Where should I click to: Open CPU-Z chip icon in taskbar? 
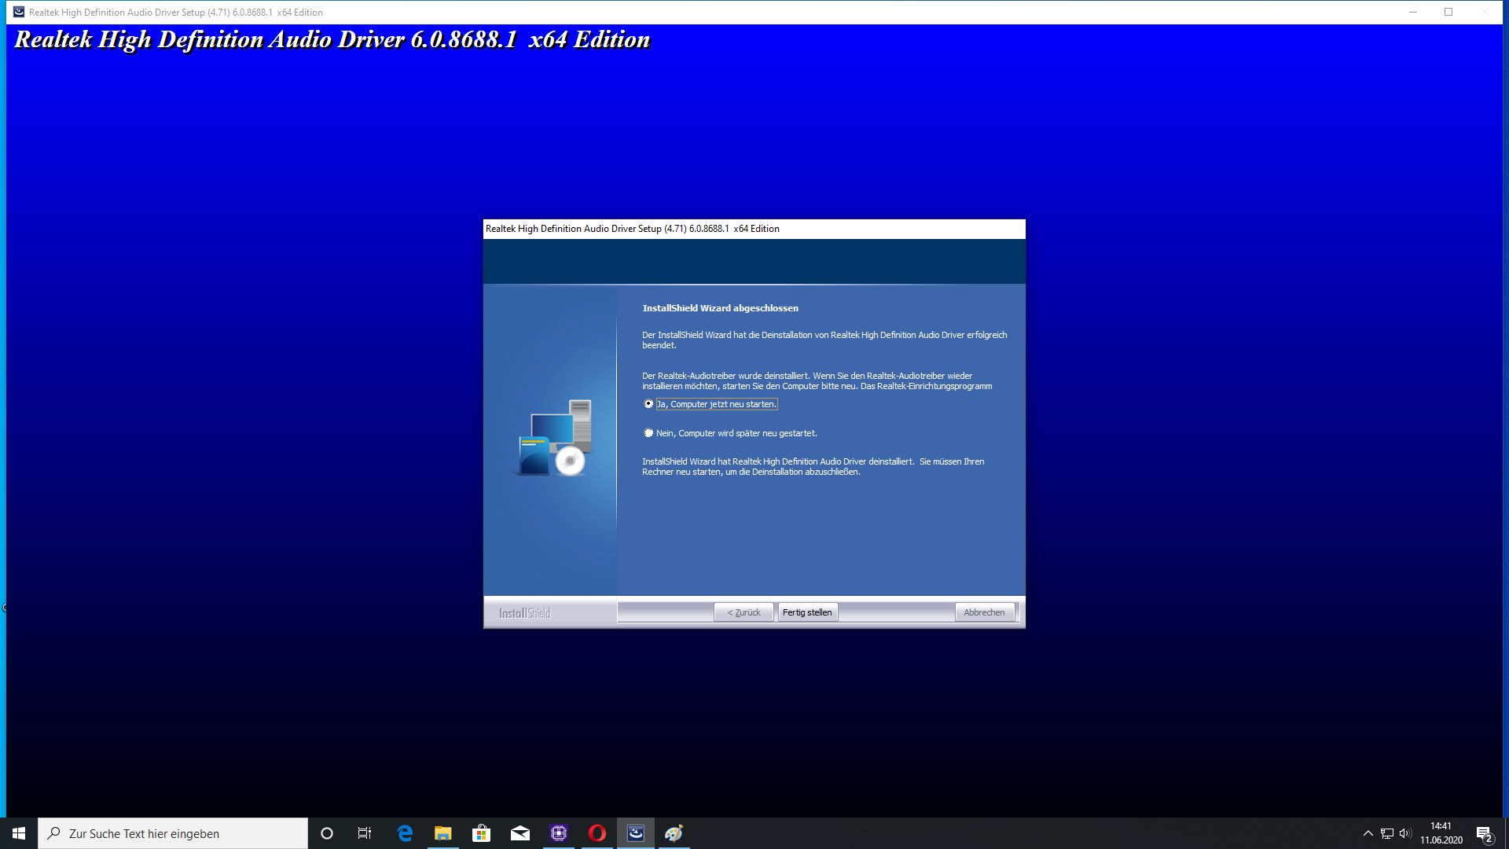pyautogui.click(x=559, y=833)
